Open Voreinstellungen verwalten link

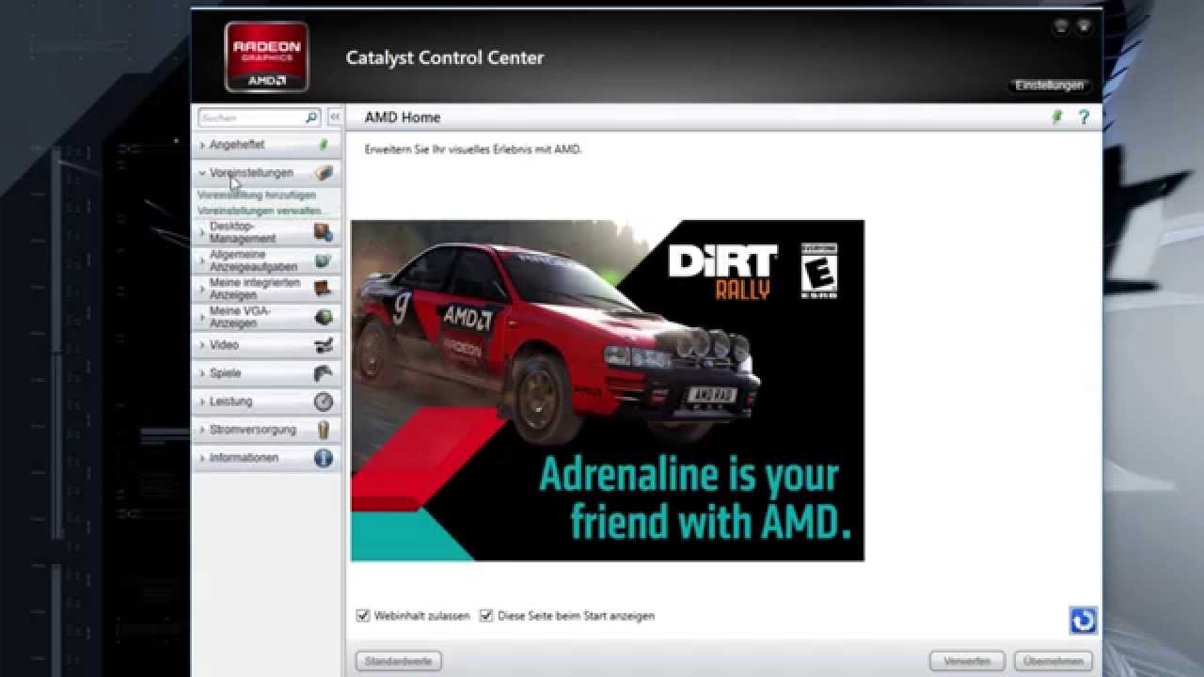click(260, 212)
